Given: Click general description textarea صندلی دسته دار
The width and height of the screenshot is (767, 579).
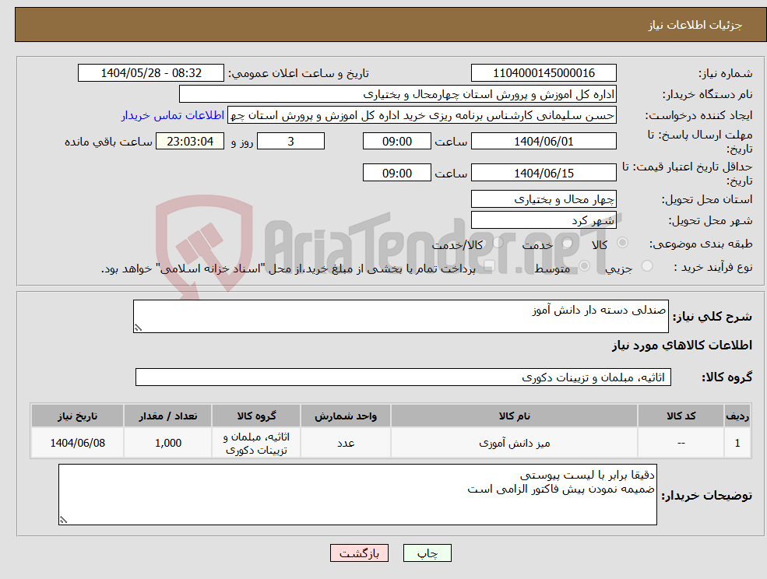Looking at the screenshot, I should tap(400, 317).
